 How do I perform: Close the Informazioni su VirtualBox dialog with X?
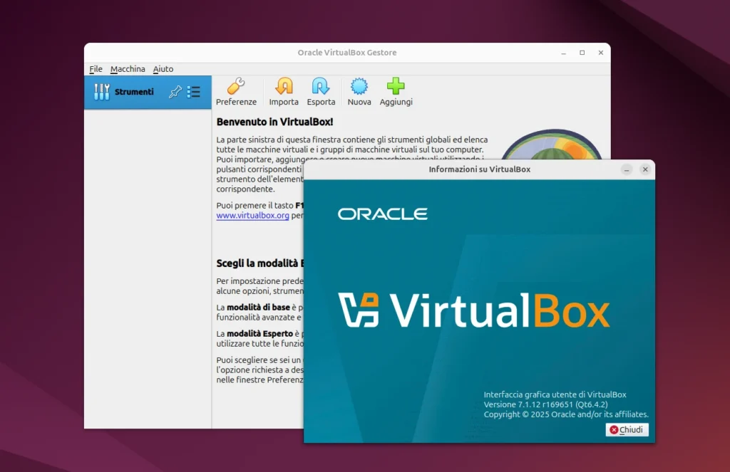[x=645, y=169]
